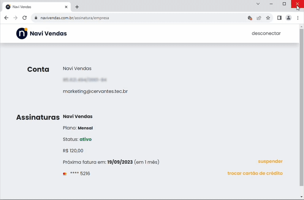The image size is (304, 200).
Task: Click the Mastercard card icon
Action: (x=65, y=174)
